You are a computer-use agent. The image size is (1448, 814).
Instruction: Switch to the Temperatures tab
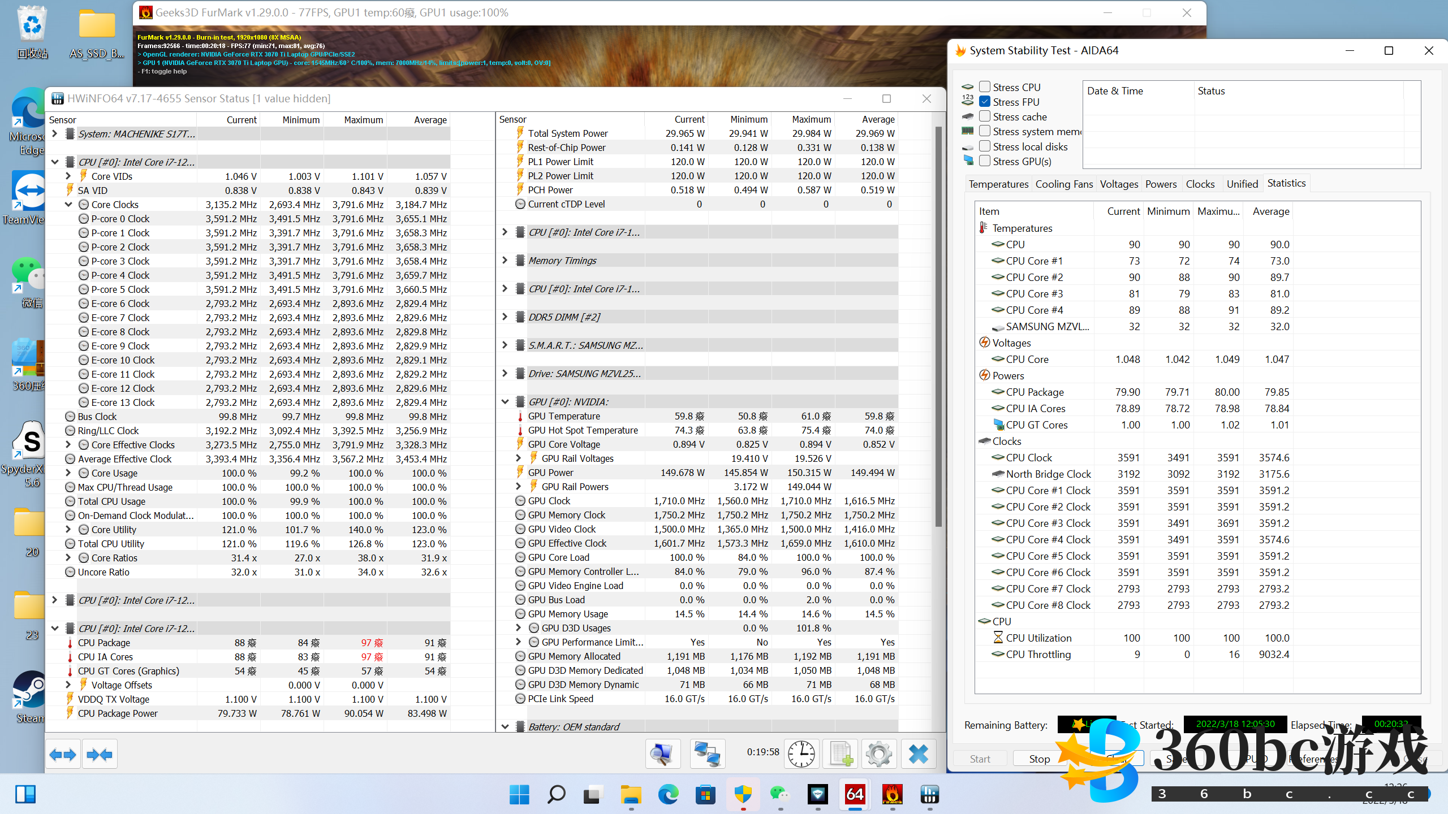pyautogui.click(x=998, y=184)
